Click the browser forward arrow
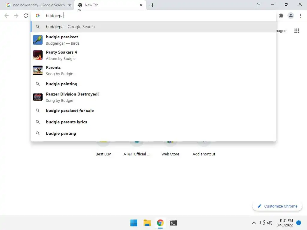 click(16, 16)
